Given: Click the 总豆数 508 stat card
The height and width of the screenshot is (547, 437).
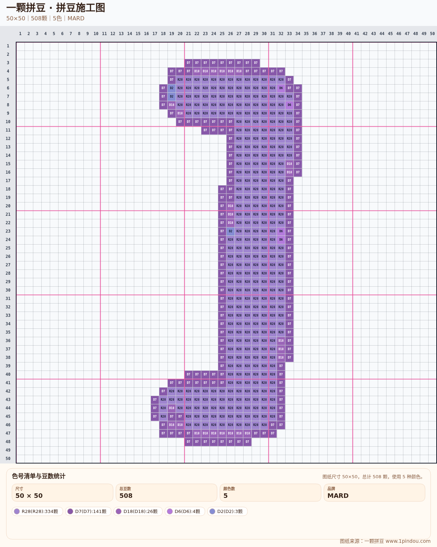Looking at the screenshot, I should coord(166,493).
